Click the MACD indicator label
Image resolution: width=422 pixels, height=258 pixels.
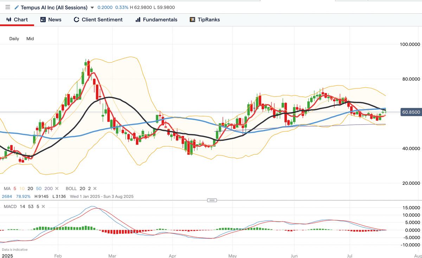pos(10,206)
